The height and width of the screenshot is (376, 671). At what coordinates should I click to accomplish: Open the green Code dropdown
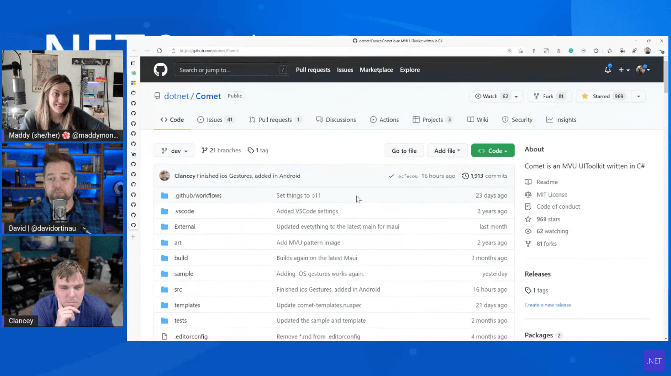[x=493, y=151]
